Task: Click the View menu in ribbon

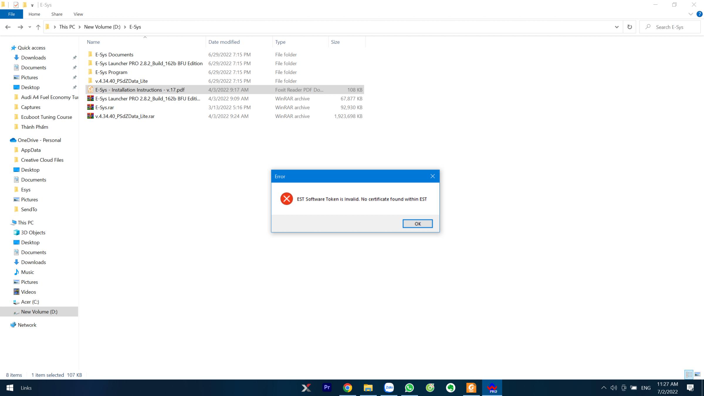Action: [78, 14]
